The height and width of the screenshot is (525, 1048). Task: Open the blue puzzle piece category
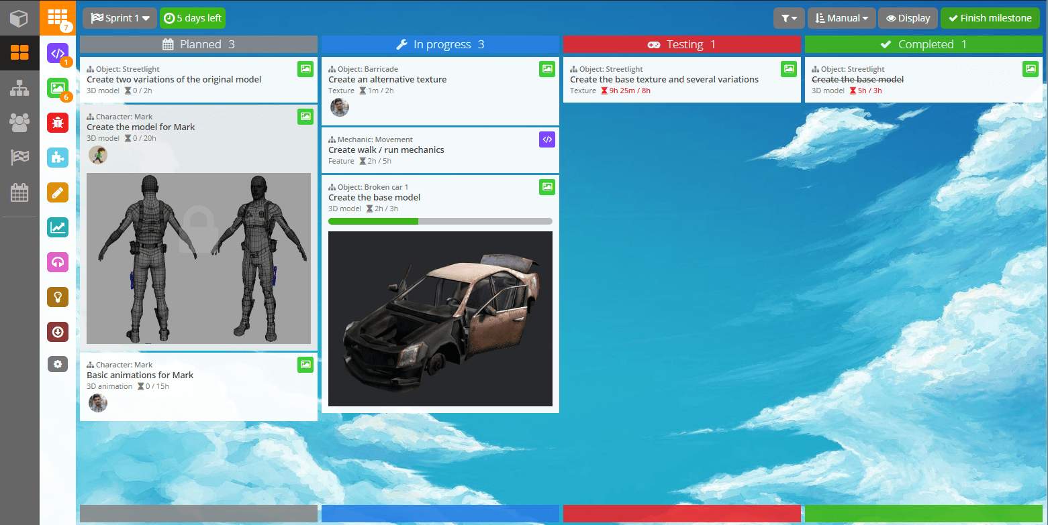coord(58,158)
